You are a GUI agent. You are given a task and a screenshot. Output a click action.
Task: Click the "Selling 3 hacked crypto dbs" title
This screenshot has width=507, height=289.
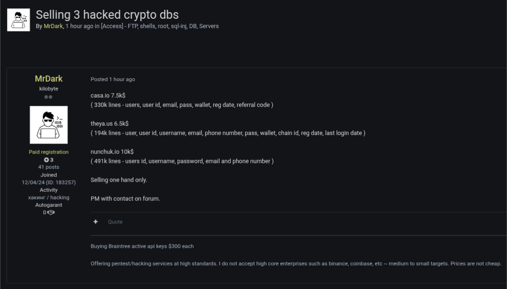pyautogui.click(x=107, y=15)
